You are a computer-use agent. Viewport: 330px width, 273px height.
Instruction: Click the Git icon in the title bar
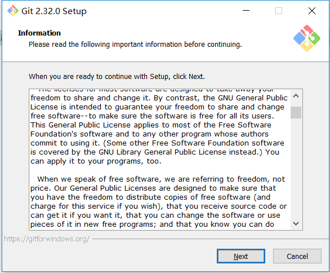(x=13, y=11)
